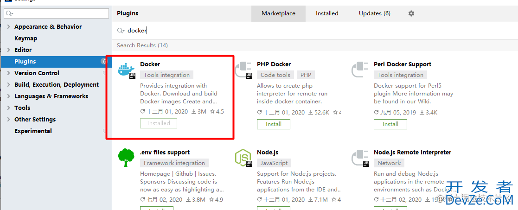This screenshot has width=518, height=210.
Task: Open the Perl Docker Support plugin title
Action: [x=403, y=64]
